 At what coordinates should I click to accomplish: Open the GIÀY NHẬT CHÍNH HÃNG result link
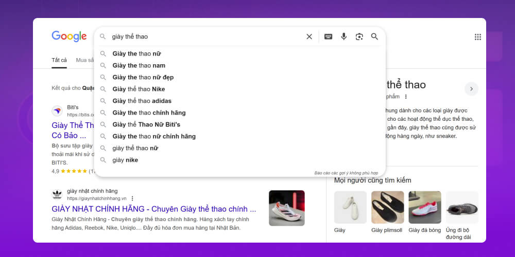(153, 209)
